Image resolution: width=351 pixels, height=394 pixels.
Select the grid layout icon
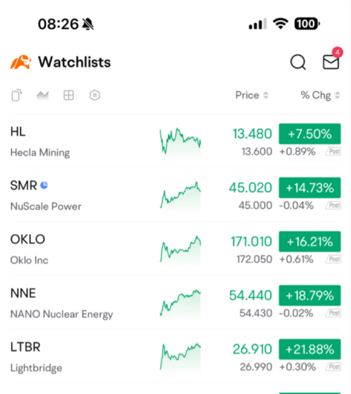coord(69,95)
